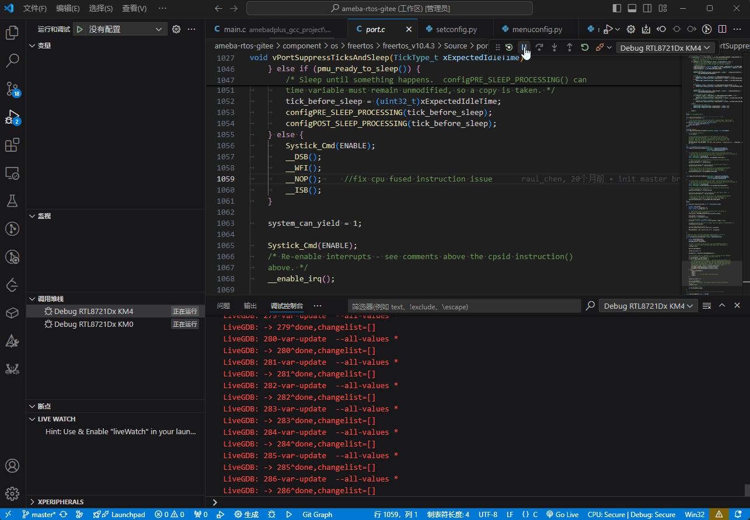Pause the running debug session

coord(524,47)
